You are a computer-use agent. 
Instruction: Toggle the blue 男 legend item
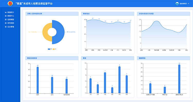[x=50, y=49]
